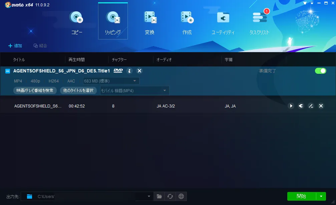Open the 変換 (Converter) module
This screenshot has width=336, height=205.
click(150, 23)
